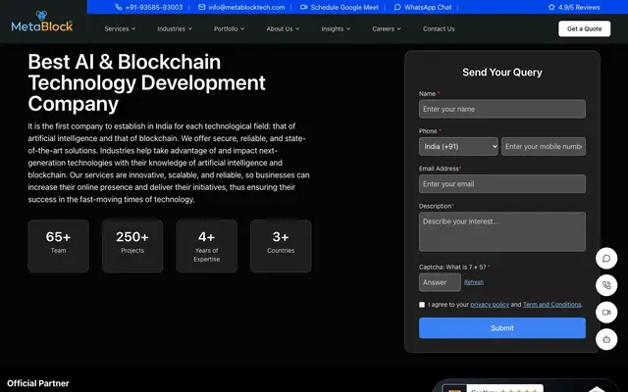The height and width of the screenshot is (392, 628).
Task: Expand the About Us menu
Action: tap(283, 28)
